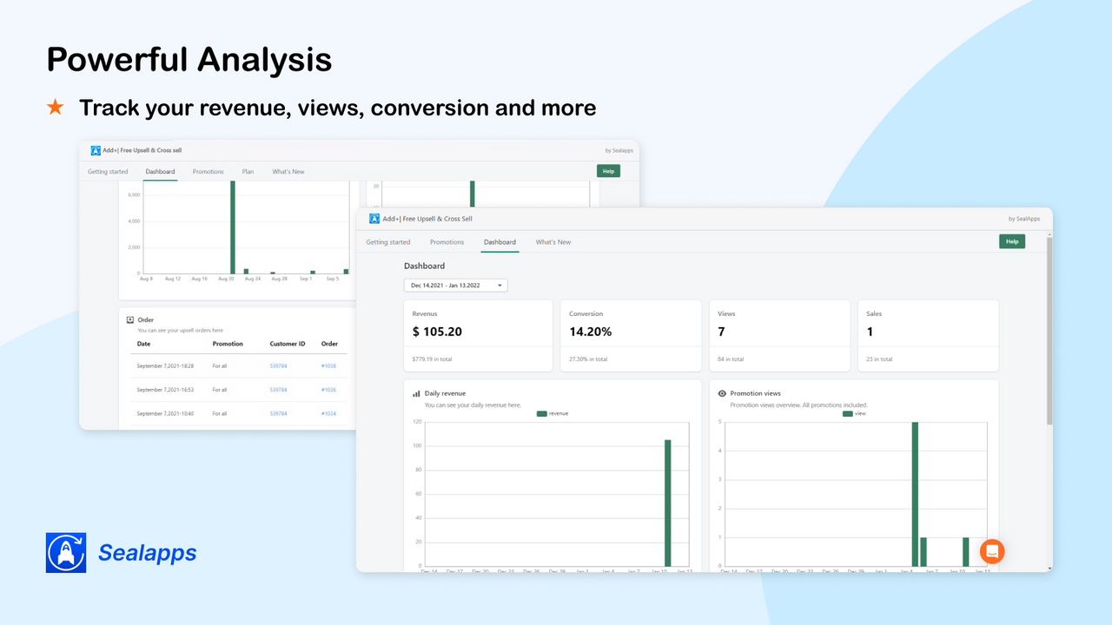Click the Dashboard heading in the front window

(424, 266)
